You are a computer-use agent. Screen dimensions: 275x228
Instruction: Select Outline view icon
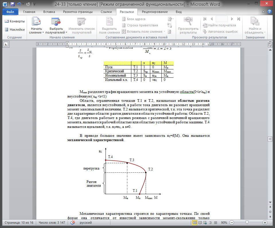210,223
